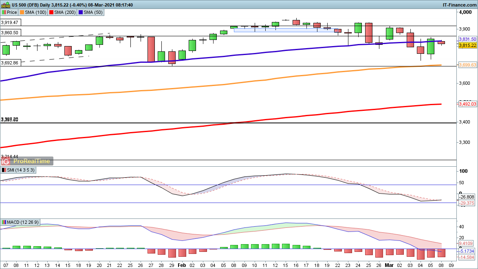Click the 3,815.22 current price label
478x269 pixels.
(x=467, y=45)
